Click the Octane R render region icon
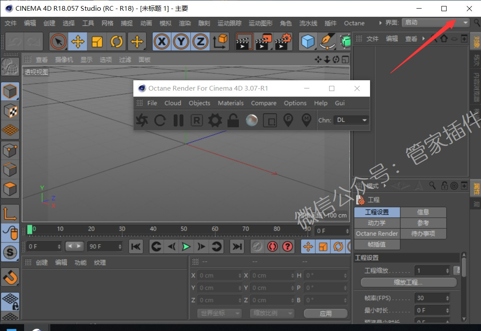The height and width of the screenshot is (331, 481). pos(197,120)
